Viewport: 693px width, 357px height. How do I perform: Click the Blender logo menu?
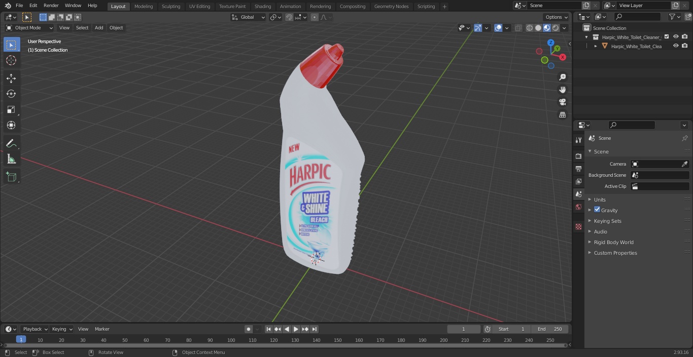8,6
